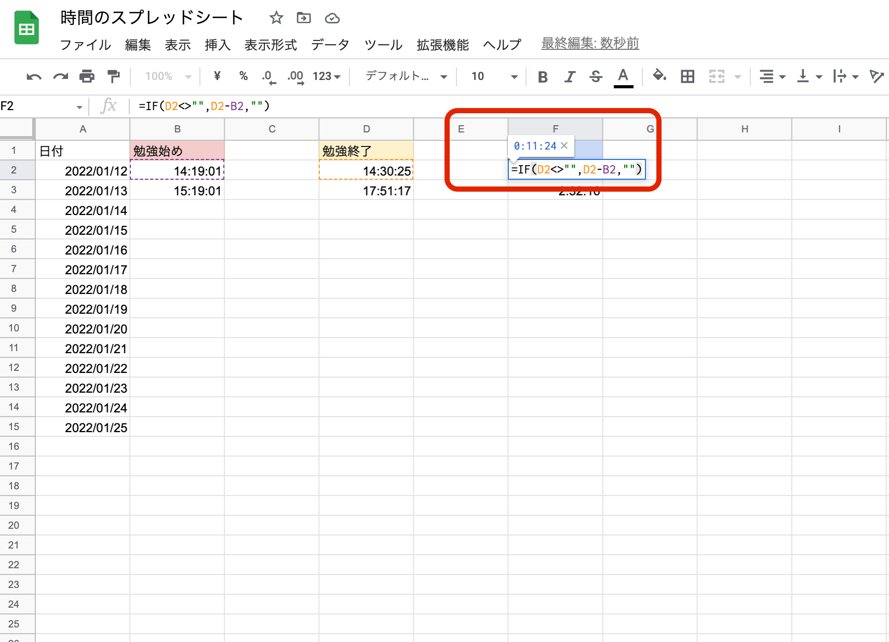Open the ツール menu

[x=383, y=45]
